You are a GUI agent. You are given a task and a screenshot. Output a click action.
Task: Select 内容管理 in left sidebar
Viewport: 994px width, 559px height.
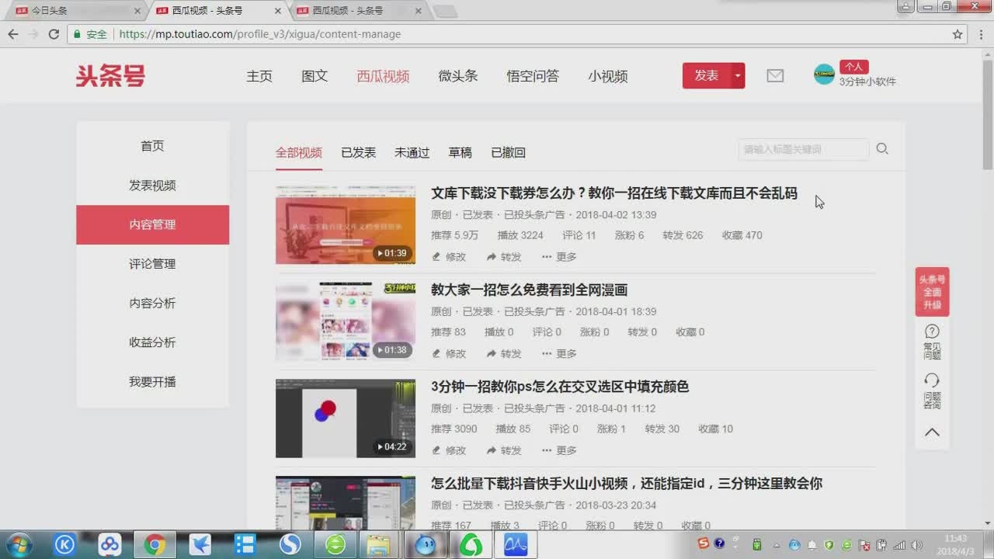[152, 225]
